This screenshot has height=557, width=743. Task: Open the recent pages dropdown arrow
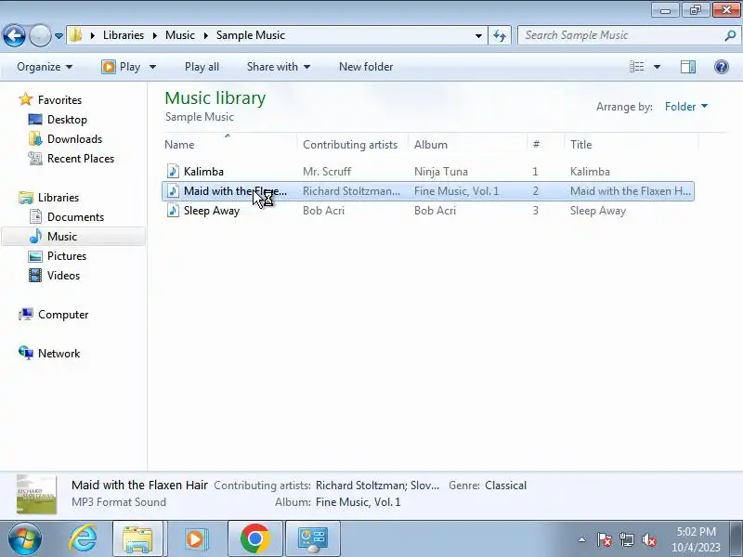pyautogui.click(x=59, y=36)
